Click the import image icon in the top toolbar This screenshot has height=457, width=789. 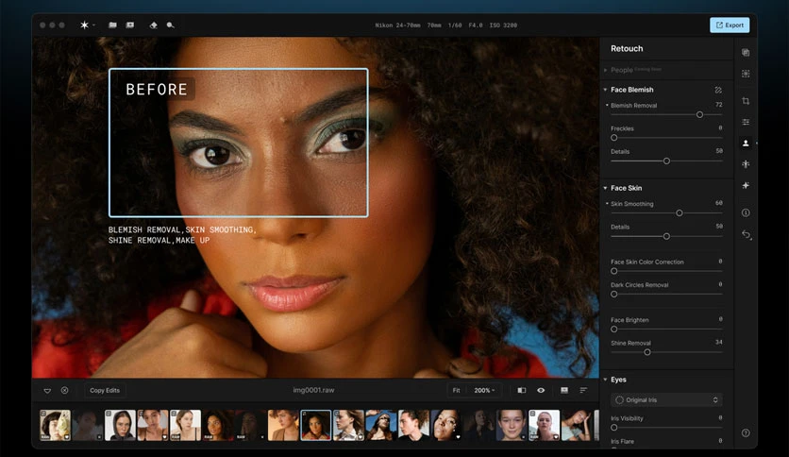click(130, 25)
